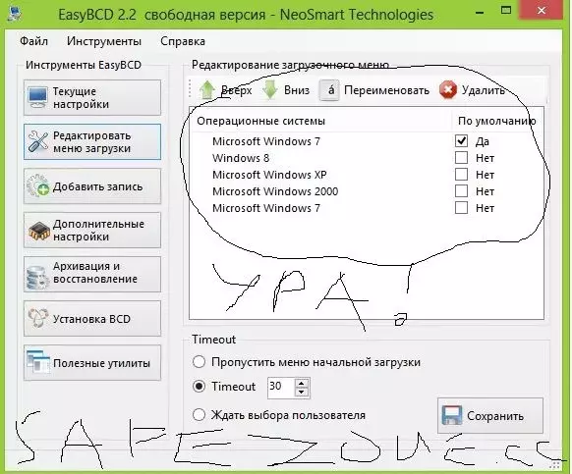Click the Текущие настройки button label

81,97
